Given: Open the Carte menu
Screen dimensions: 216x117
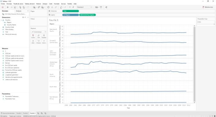Looking at the screenshot, I should tap(51, 4).
